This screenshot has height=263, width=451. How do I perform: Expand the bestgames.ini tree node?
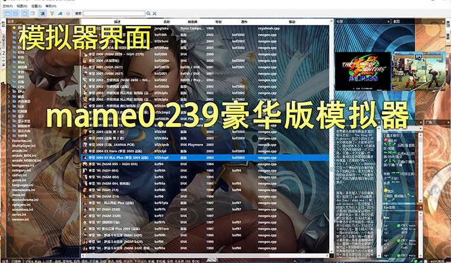[9, 165]
